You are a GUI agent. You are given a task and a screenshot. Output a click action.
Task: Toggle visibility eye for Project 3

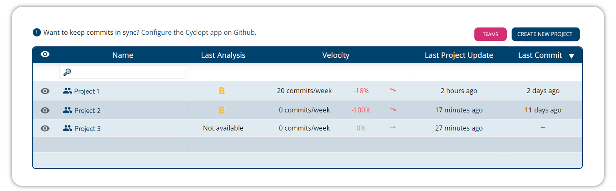pyautogui.click(x=45, y=128)
